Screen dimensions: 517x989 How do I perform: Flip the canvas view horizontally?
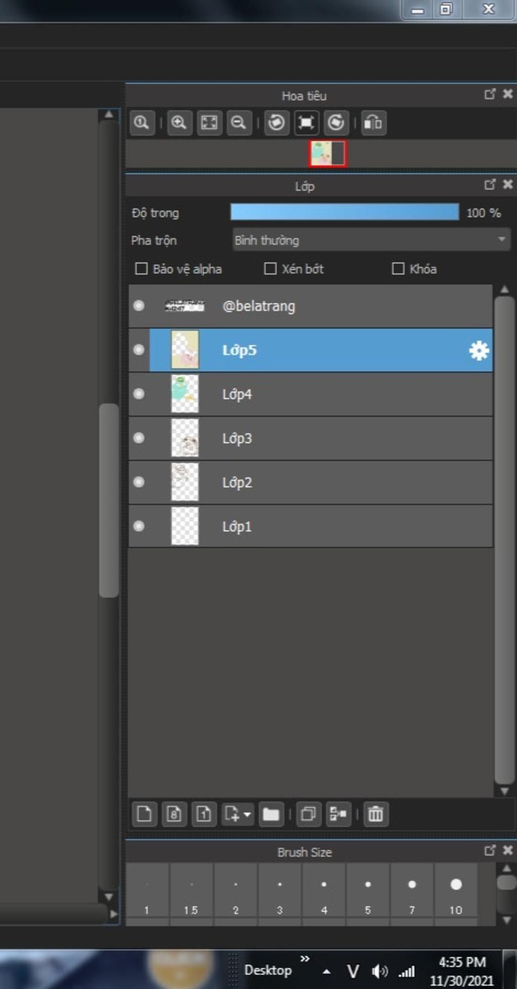click(374, 123)
